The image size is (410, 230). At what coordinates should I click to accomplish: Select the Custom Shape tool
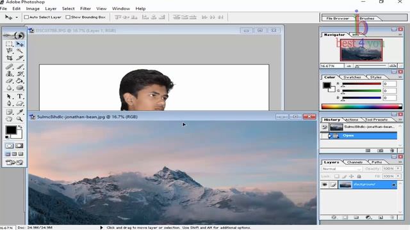tap(20, 103)
